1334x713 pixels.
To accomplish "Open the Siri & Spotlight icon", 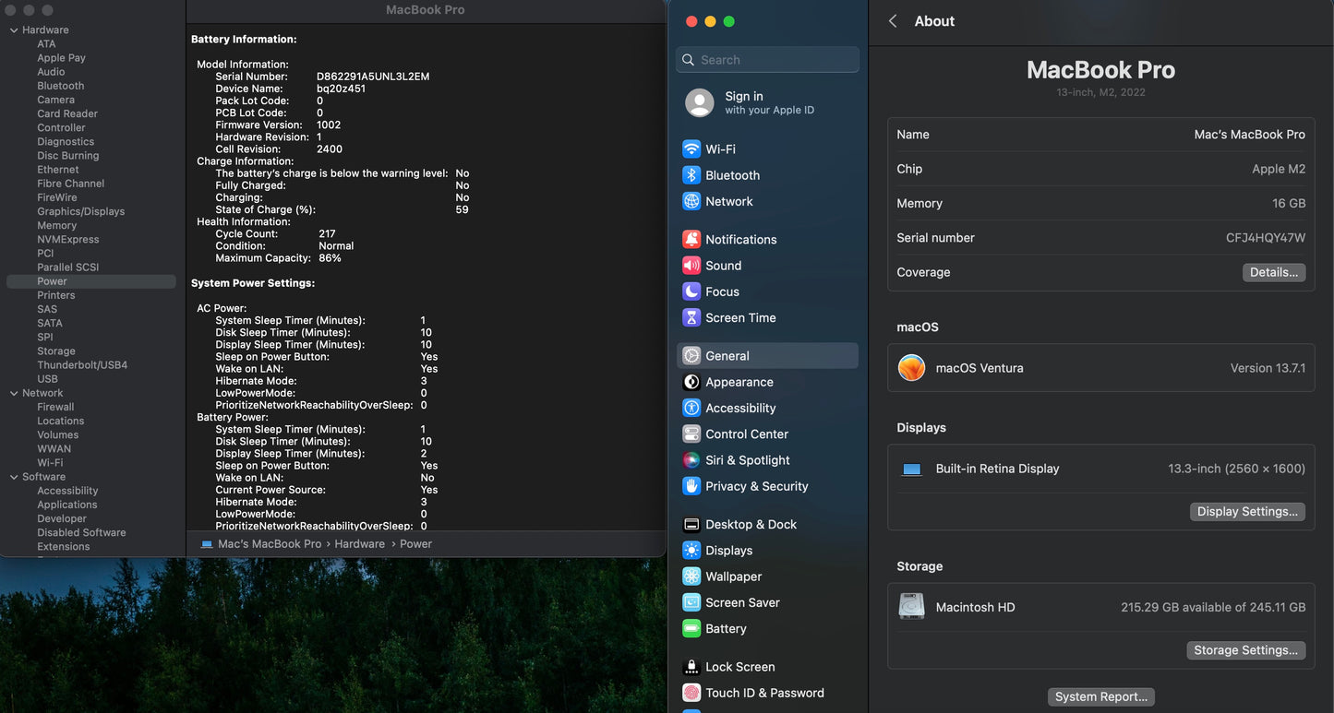I will point(691,460).
